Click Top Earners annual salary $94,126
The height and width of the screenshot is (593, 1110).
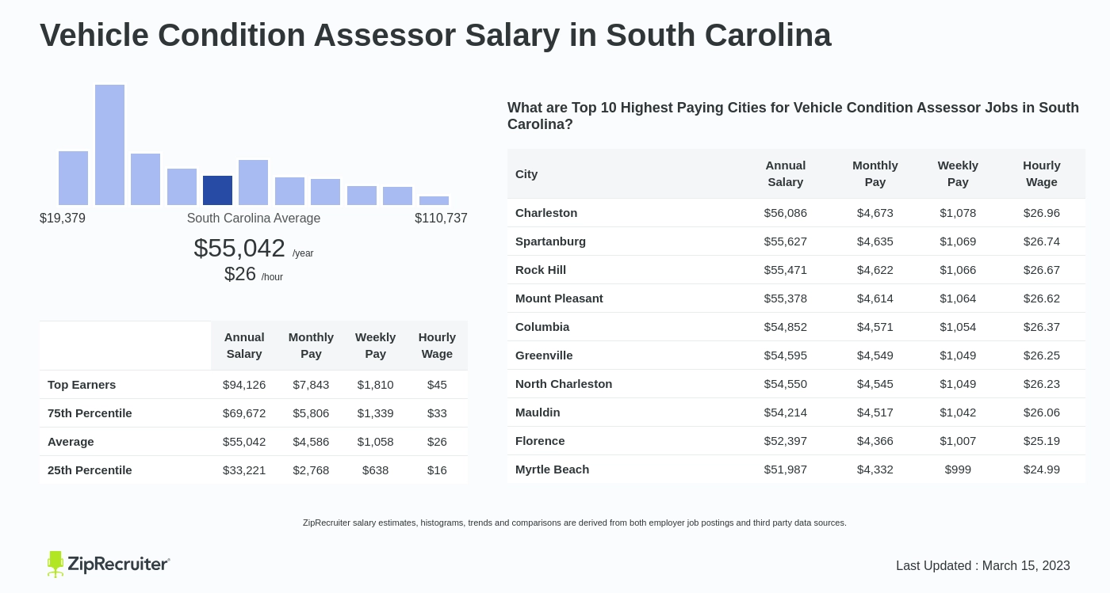coord(244,385)
